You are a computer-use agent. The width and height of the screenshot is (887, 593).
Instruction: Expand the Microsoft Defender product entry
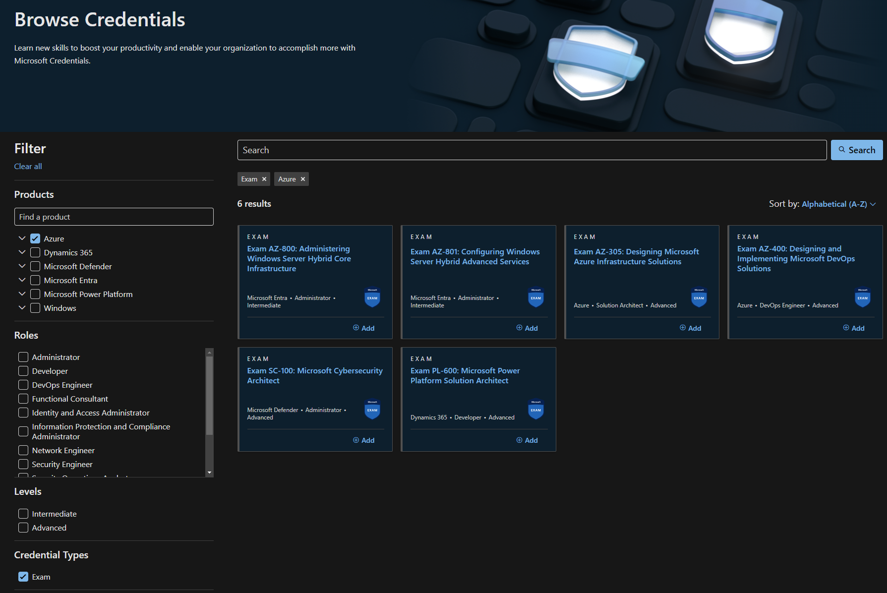coord(22,266)
